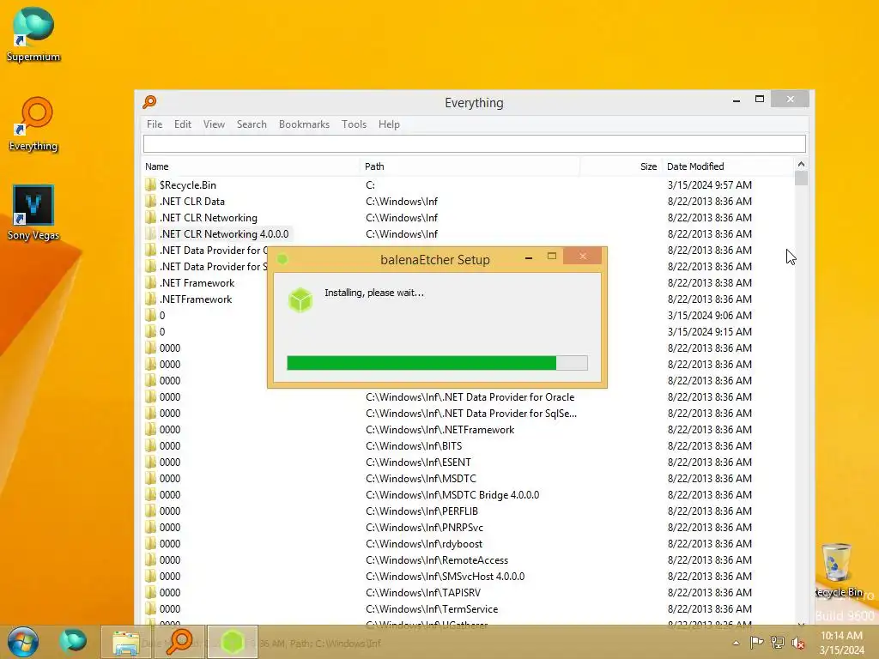This screenshot has height=659, width=879.
Task: Maximize the Everything window
Action: pyautogui.click(x=760, y=100)
